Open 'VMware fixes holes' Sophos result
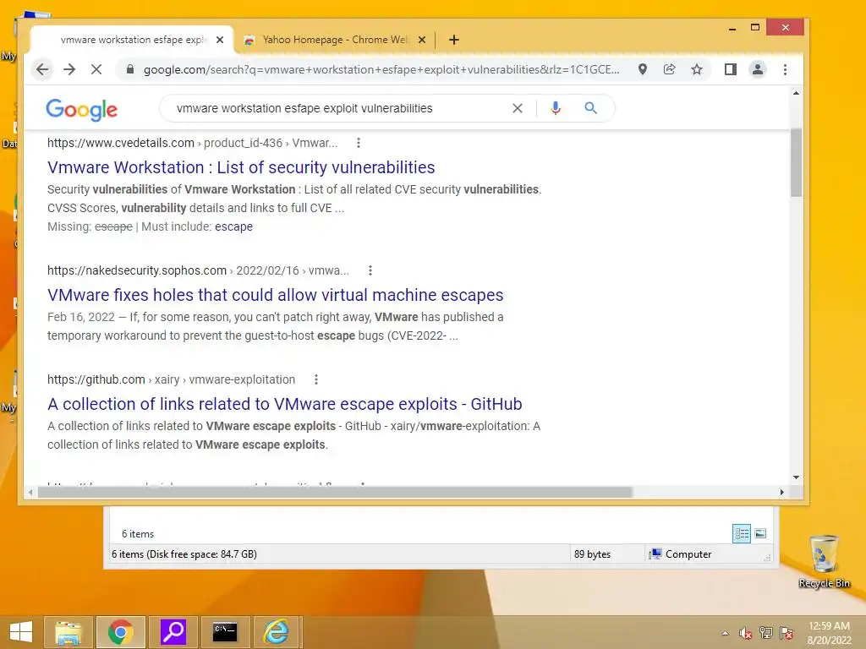Image resolution: width=866 pixels, height=649 pixels. pos(276,295)
